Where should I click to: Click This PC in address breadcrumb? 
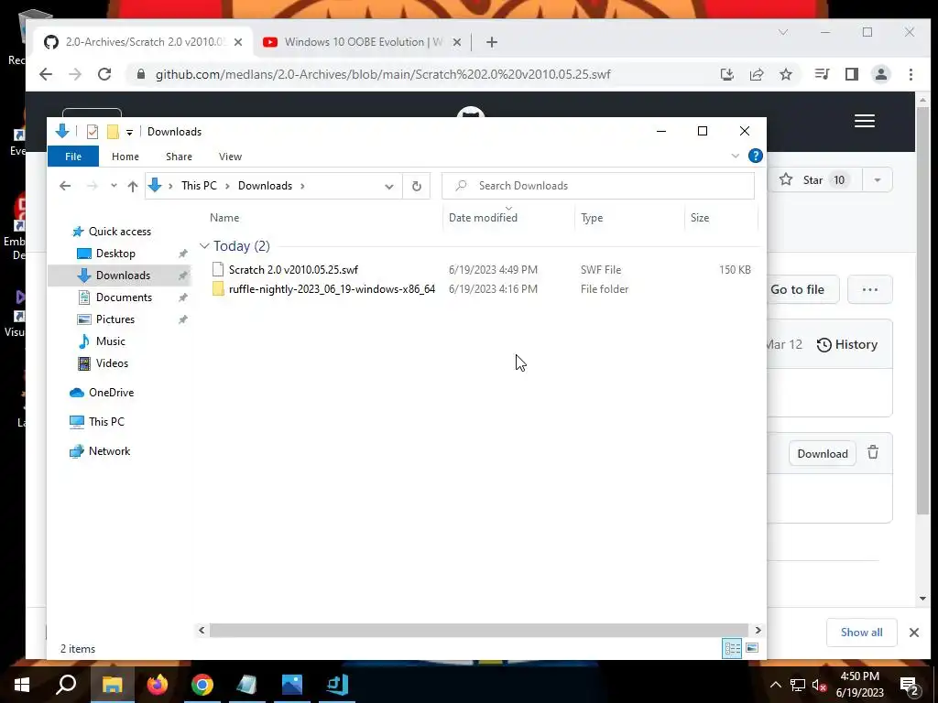click(199, 186)
